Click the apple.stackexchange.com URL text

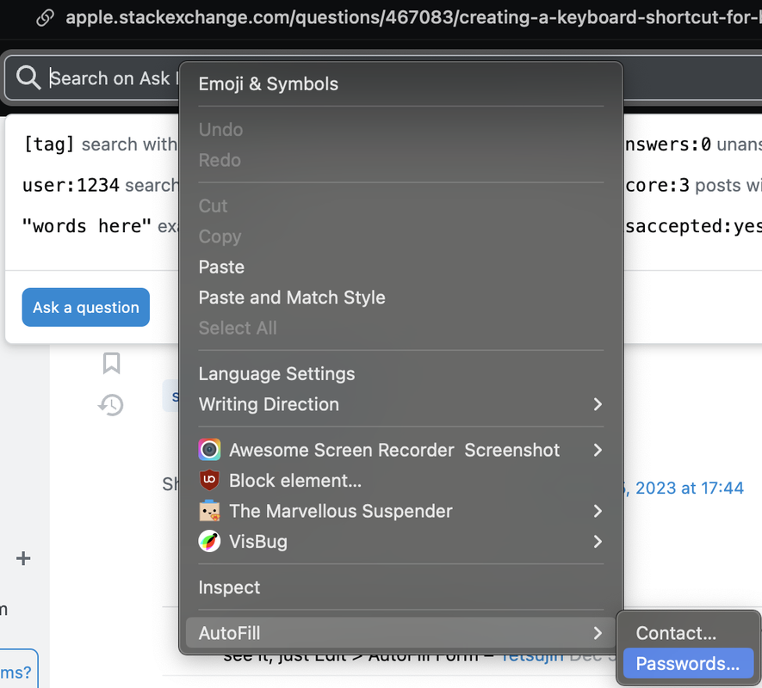[x=413, y=18]
